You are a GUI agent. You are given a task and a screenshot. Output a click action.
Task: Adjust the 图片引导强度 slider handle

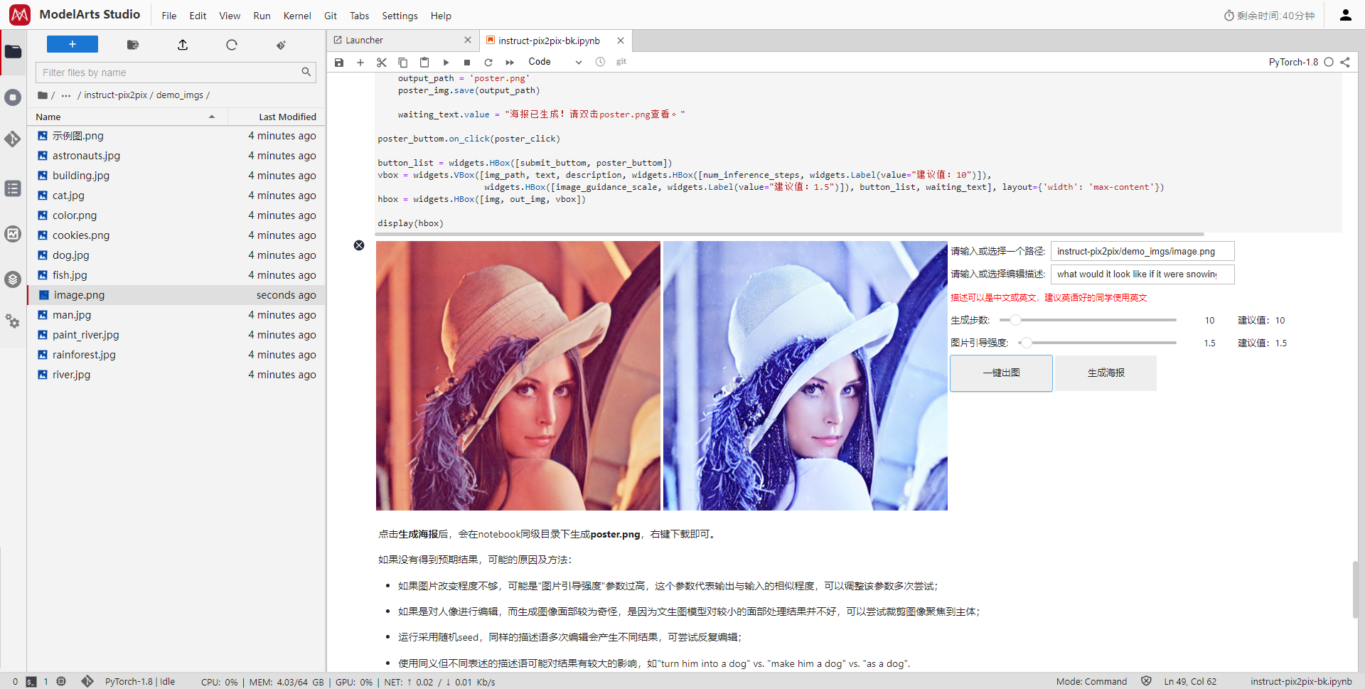click(x=1026, y=343)
